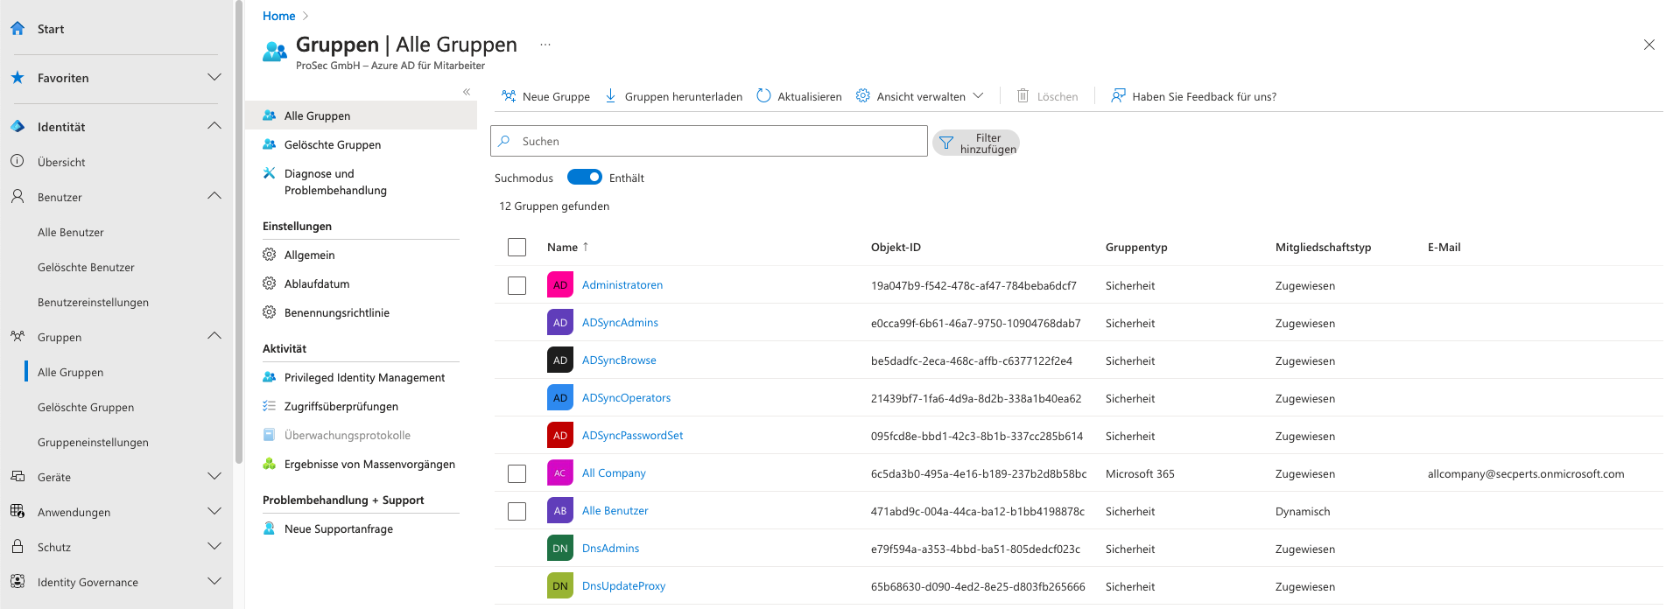Expand the Schutz section
Viewport: 1680px width, 609px height.
click(214, 546)
